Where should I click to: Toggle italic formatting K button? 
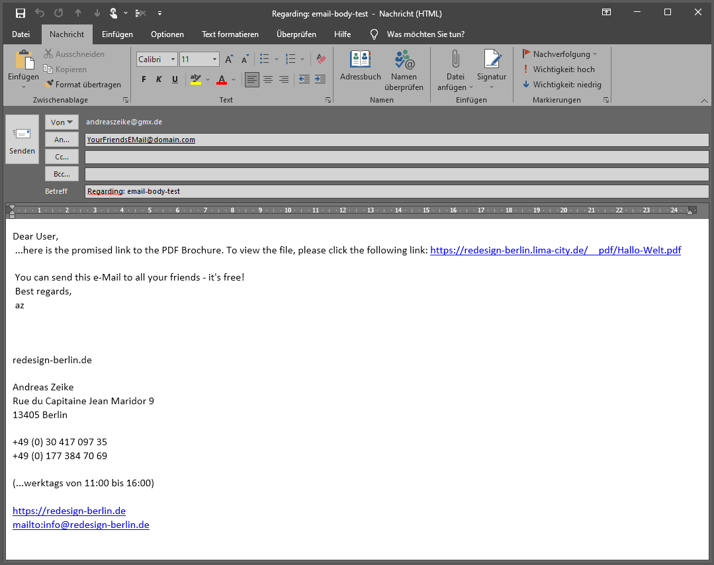159,79
